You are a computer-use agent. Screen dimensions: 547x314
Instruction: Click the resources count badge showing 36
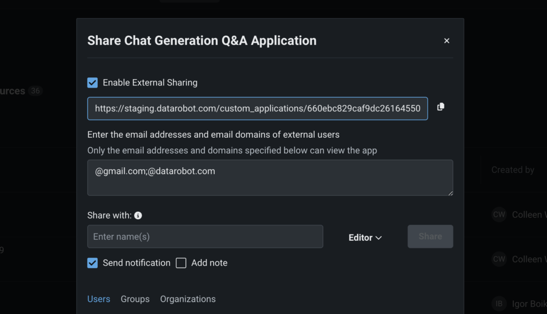tap(35, 91)
